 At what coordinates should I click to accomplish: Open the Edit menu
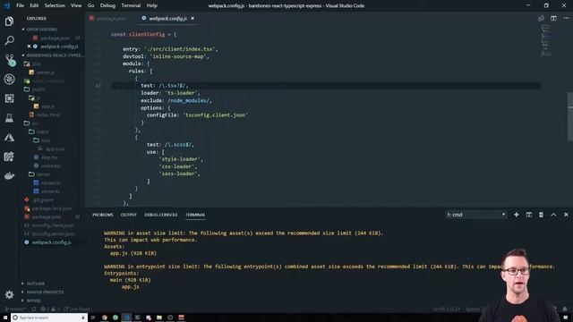tap(34, 5)
